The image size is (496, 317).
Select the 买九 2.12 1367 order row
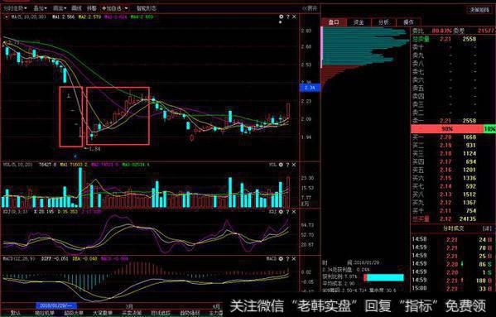453,203
